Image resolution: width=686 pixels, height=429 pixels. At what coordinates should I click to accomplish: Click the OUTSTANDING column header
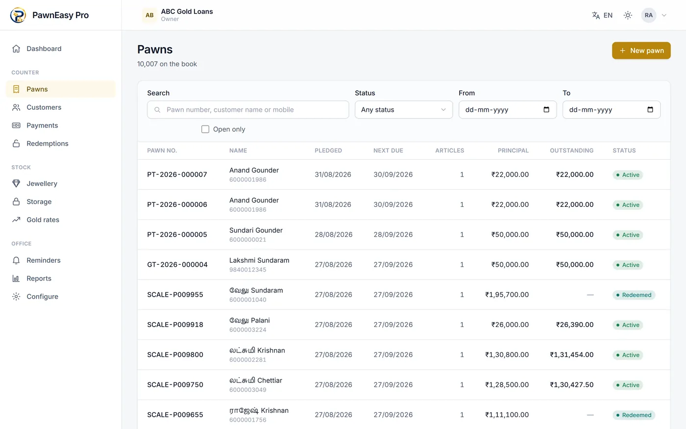tap(571, 151)
